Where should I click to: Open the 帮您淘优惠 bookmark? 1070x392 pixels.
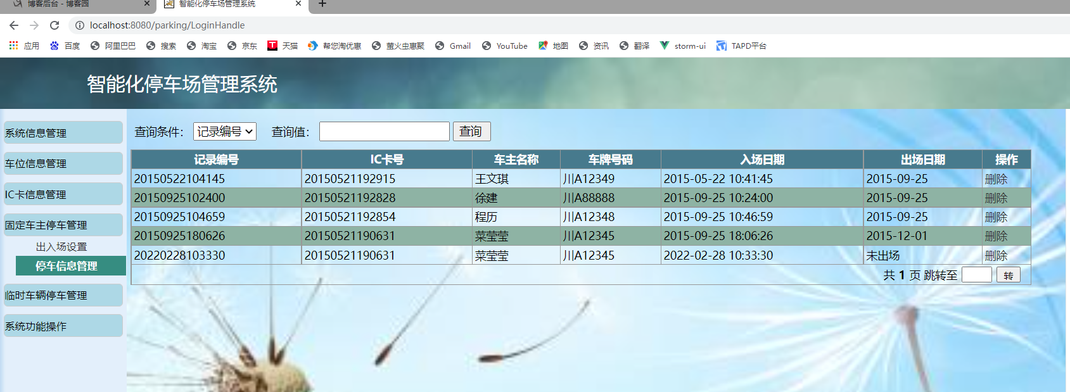pos(334,46)
